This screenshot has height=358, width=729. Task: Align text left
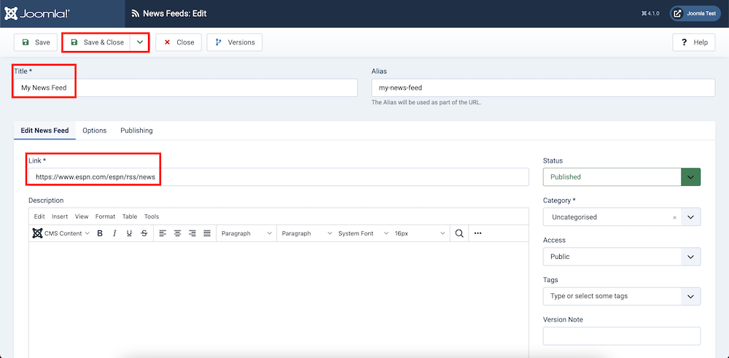coord(163,233)
